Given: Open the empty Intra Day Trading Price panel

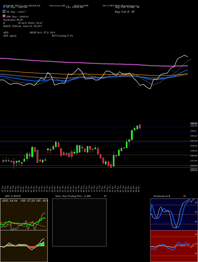Looking at the screenshot, I should tap(79, 222).
